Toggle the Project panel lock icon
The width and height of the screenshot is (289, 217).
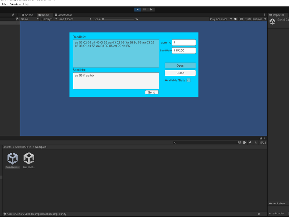click(x=260, y=138)
